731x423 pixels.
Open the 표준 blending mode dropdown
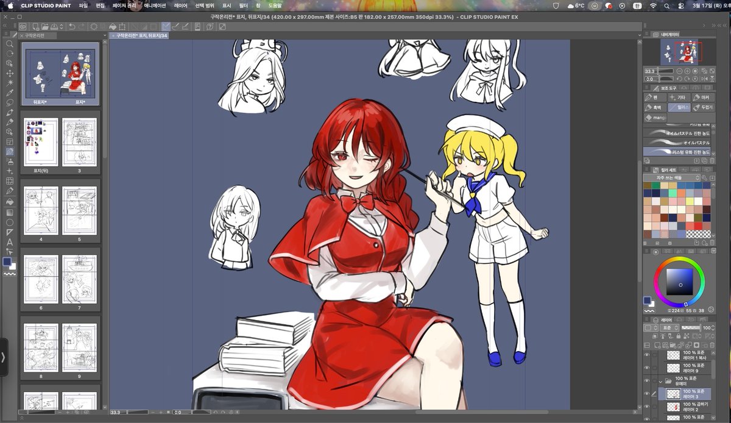669,328
